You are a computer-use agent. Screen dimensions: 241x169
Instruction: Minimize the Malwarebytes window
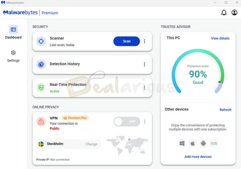point(215,2)
